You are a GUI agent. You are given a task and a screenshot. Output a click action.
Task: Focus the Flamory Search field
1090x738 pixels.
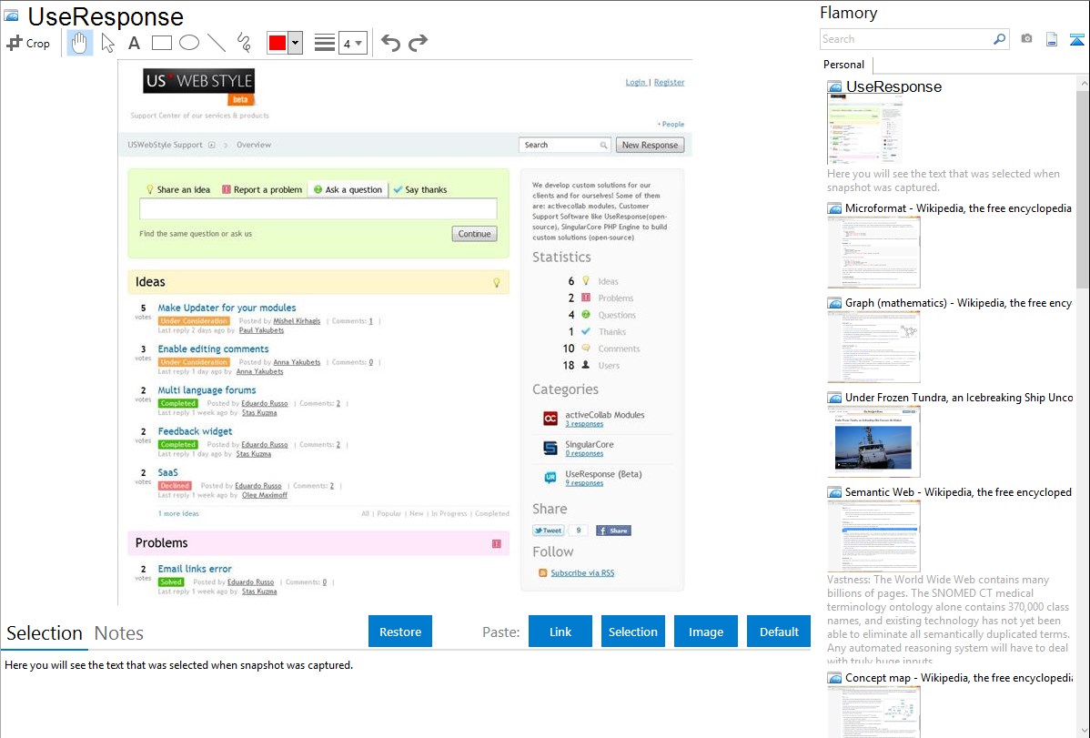tap(906, 39)
